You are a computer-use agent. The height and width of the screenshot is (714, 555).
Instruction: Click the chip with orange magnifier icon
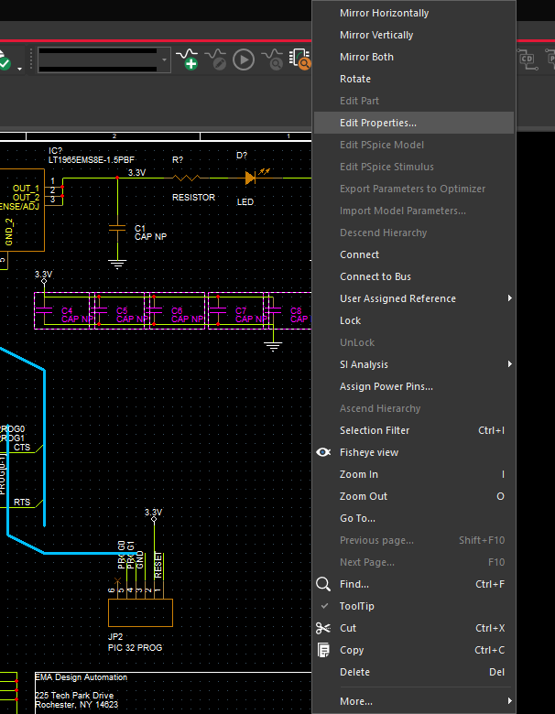(299, 59)
